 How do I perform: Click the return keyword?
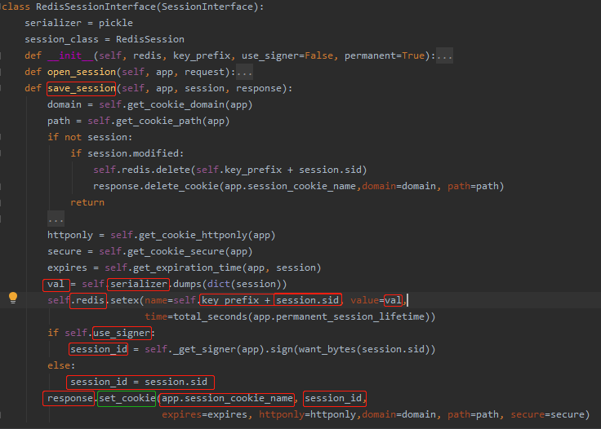pos(87,202)
